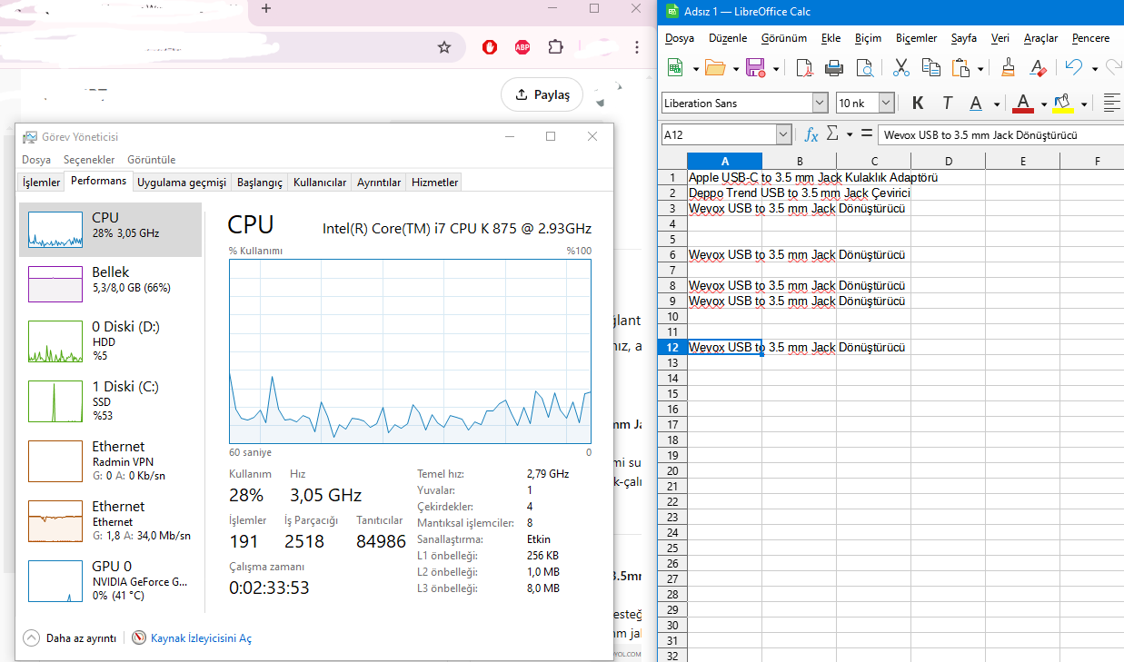Toggle Bold (K) formatting in Calc
Image resolution: width=1124 pixels, height=662 pixels.
(x=918, y=103)
